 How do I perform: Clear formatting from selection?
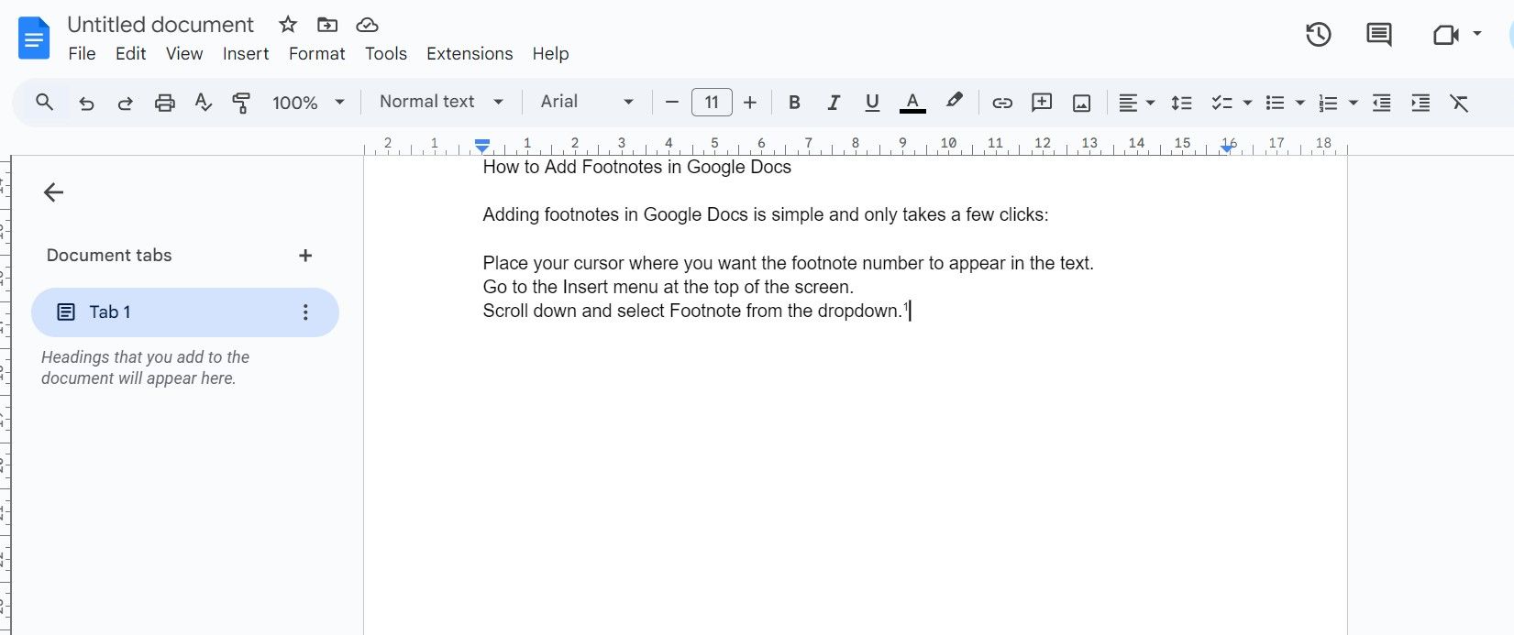pyautogui.click(x=1459, y=103)
